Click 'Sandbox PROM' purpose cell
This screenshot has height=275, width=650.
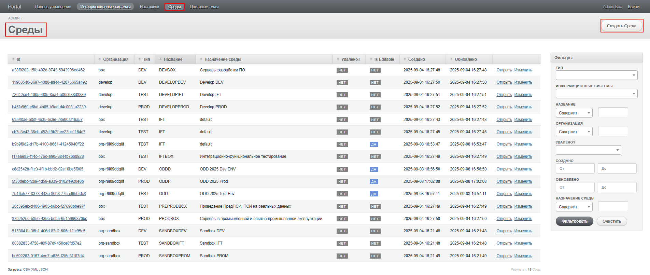coord(214,256)
